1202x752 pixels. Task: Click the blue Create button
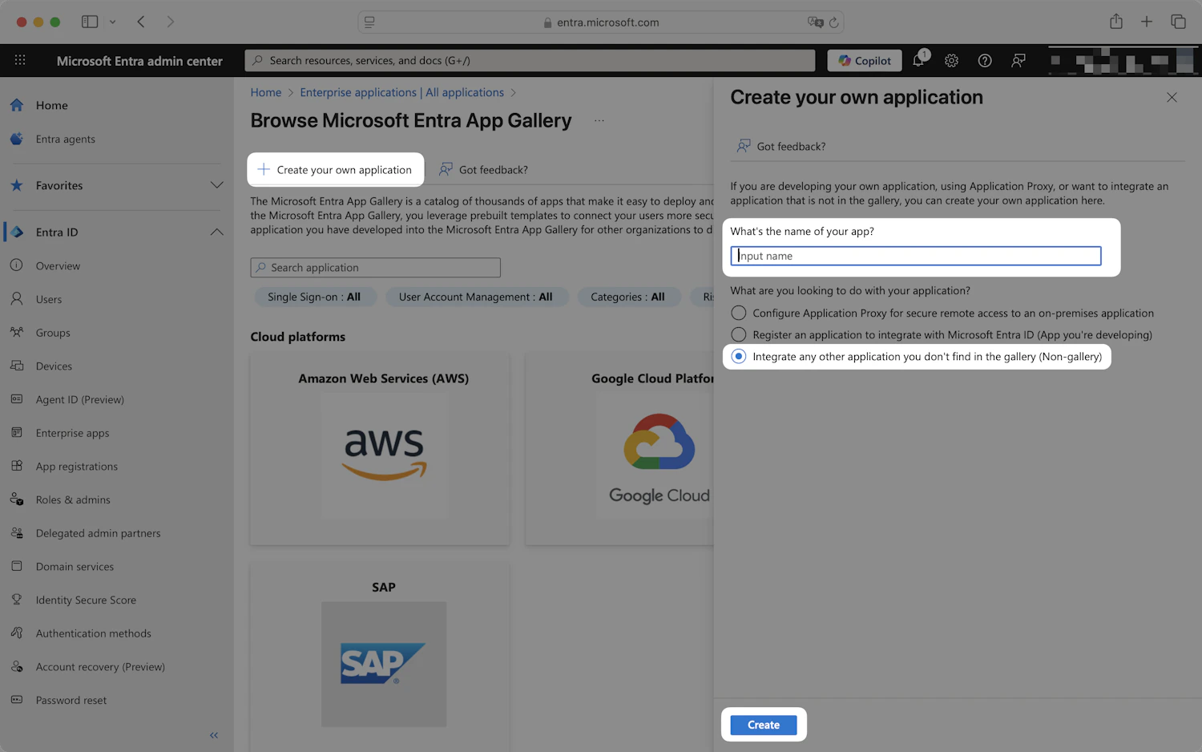(764, 725)
